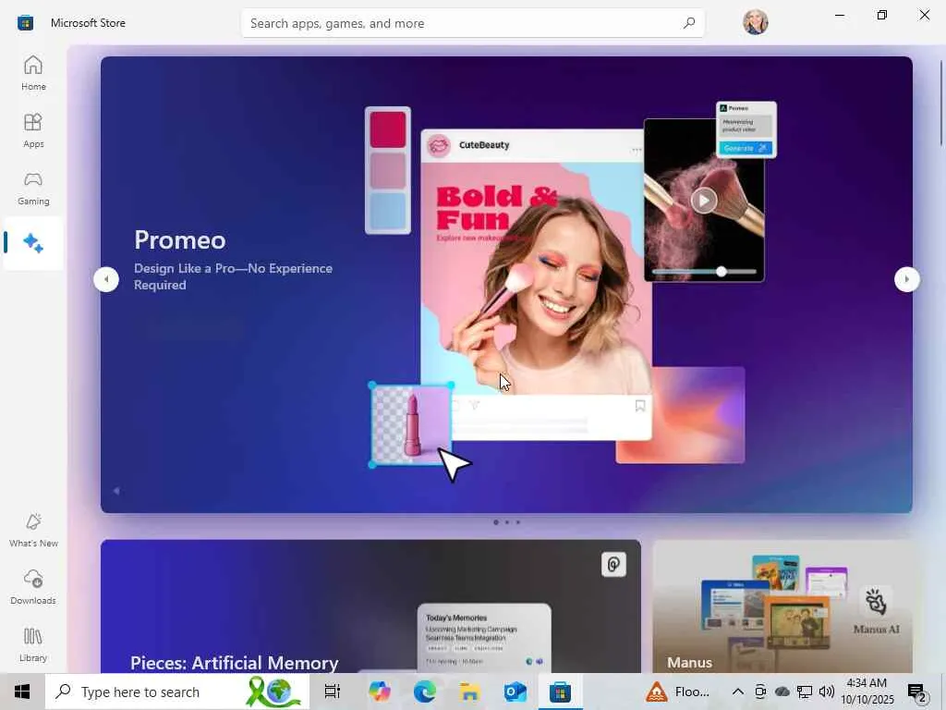
Task: Open clock and date calendar flyout
Action: point(867,692)
